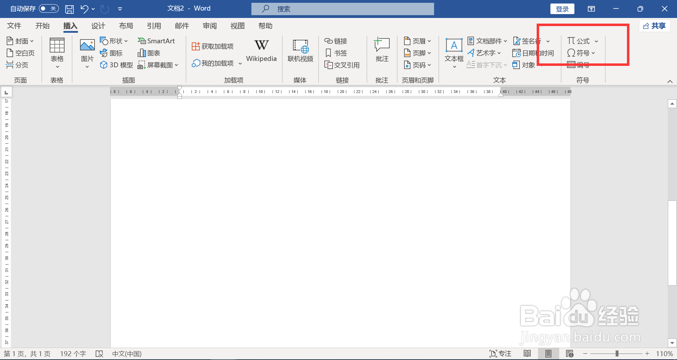Screen dimensions: 677x360
Task: Click the page count 第 1 页, 共 1 页
Action: (x=27, y=354)
